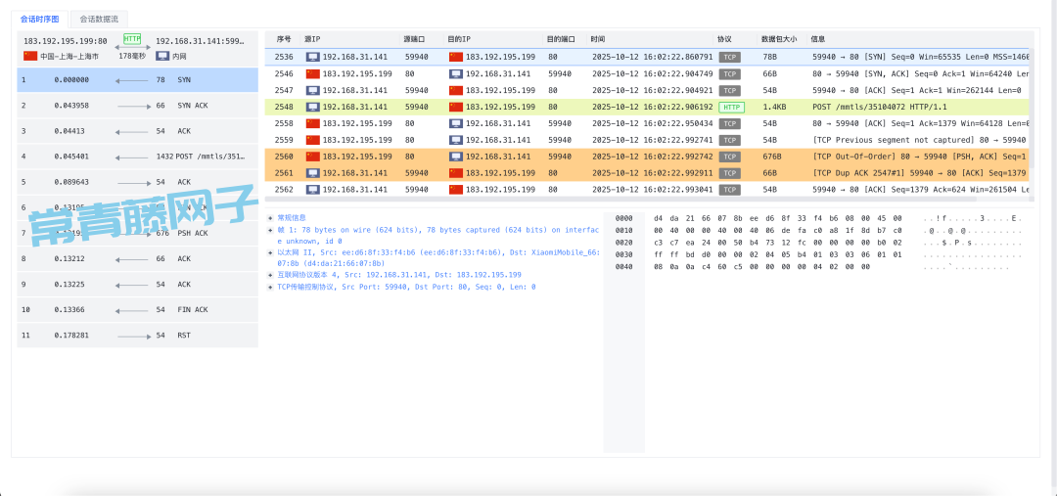Select the 会话时序图 tab

coord(40,19)
